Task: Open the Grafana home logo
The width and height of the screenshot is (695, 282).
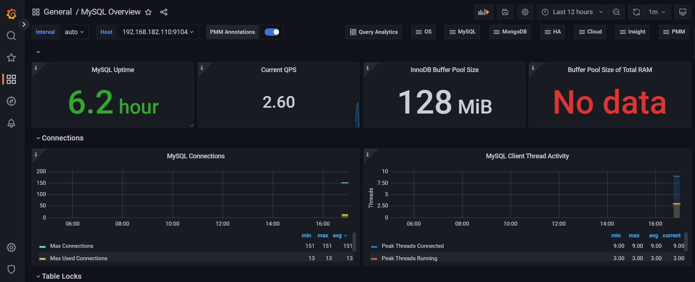Action: 11,14
